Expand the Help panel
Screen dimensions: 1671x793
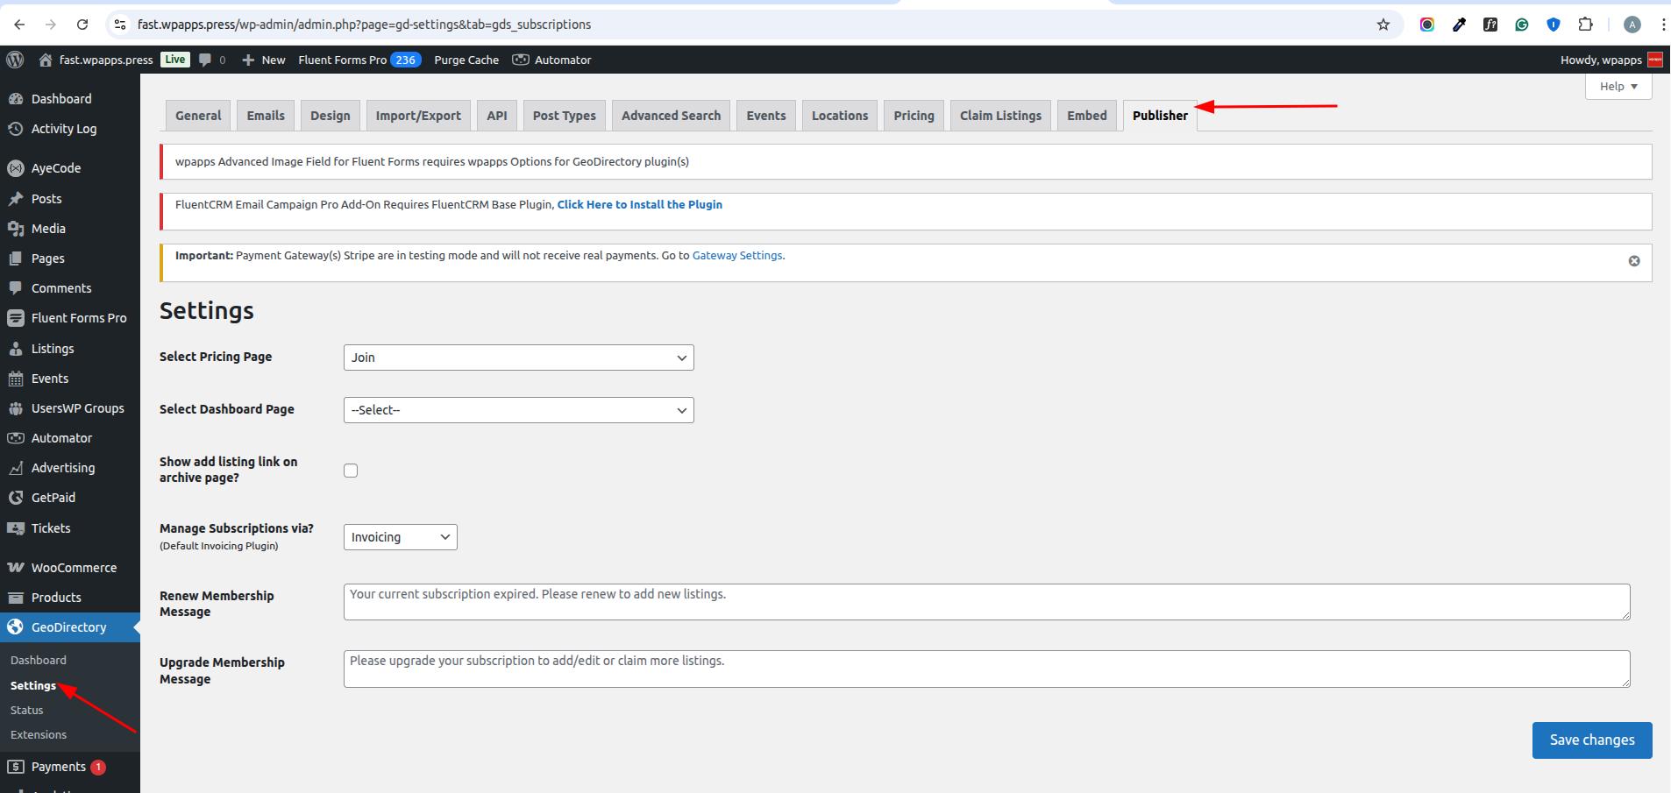[1618, 87]
